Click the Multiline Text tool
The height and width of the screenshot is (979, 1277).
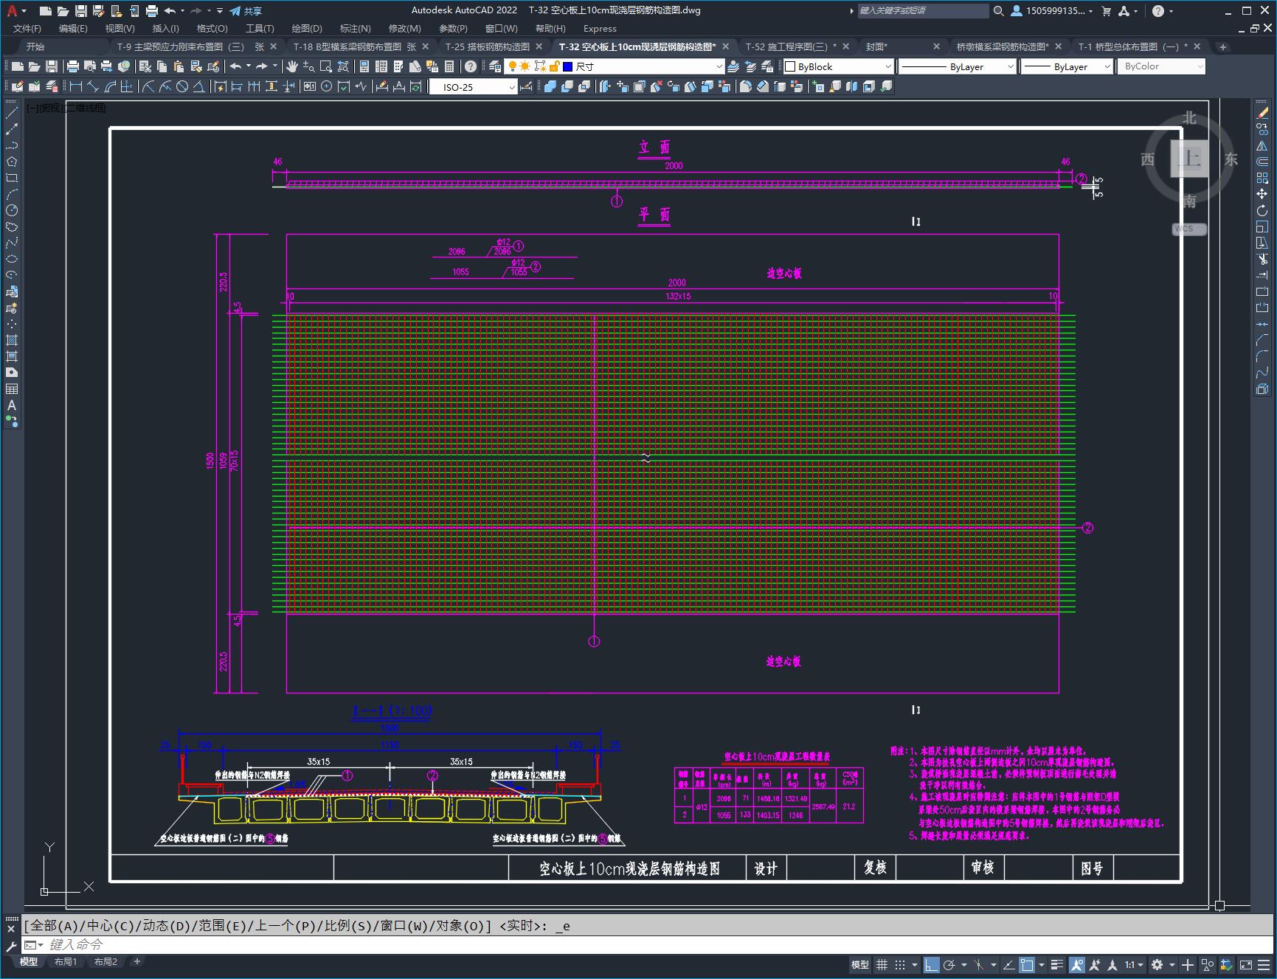pos(12,405)
